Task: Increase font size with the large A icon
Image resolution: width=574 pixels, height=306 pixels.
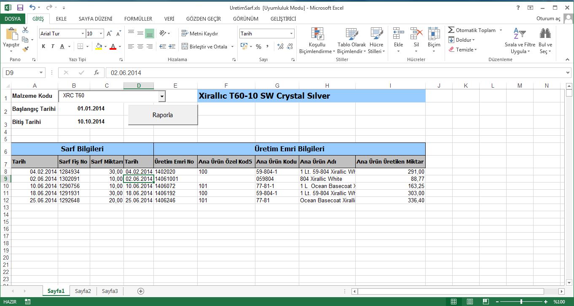Action: [109, 34]
